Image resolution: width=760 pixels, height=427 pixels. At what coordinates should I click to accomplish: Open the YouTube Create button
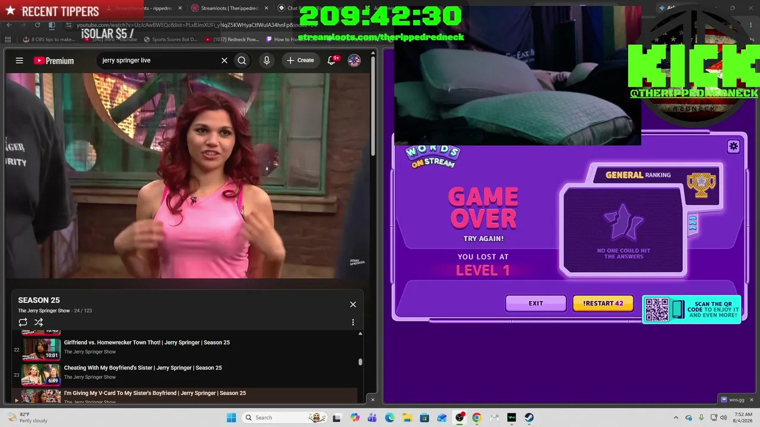tap(300, 60)
